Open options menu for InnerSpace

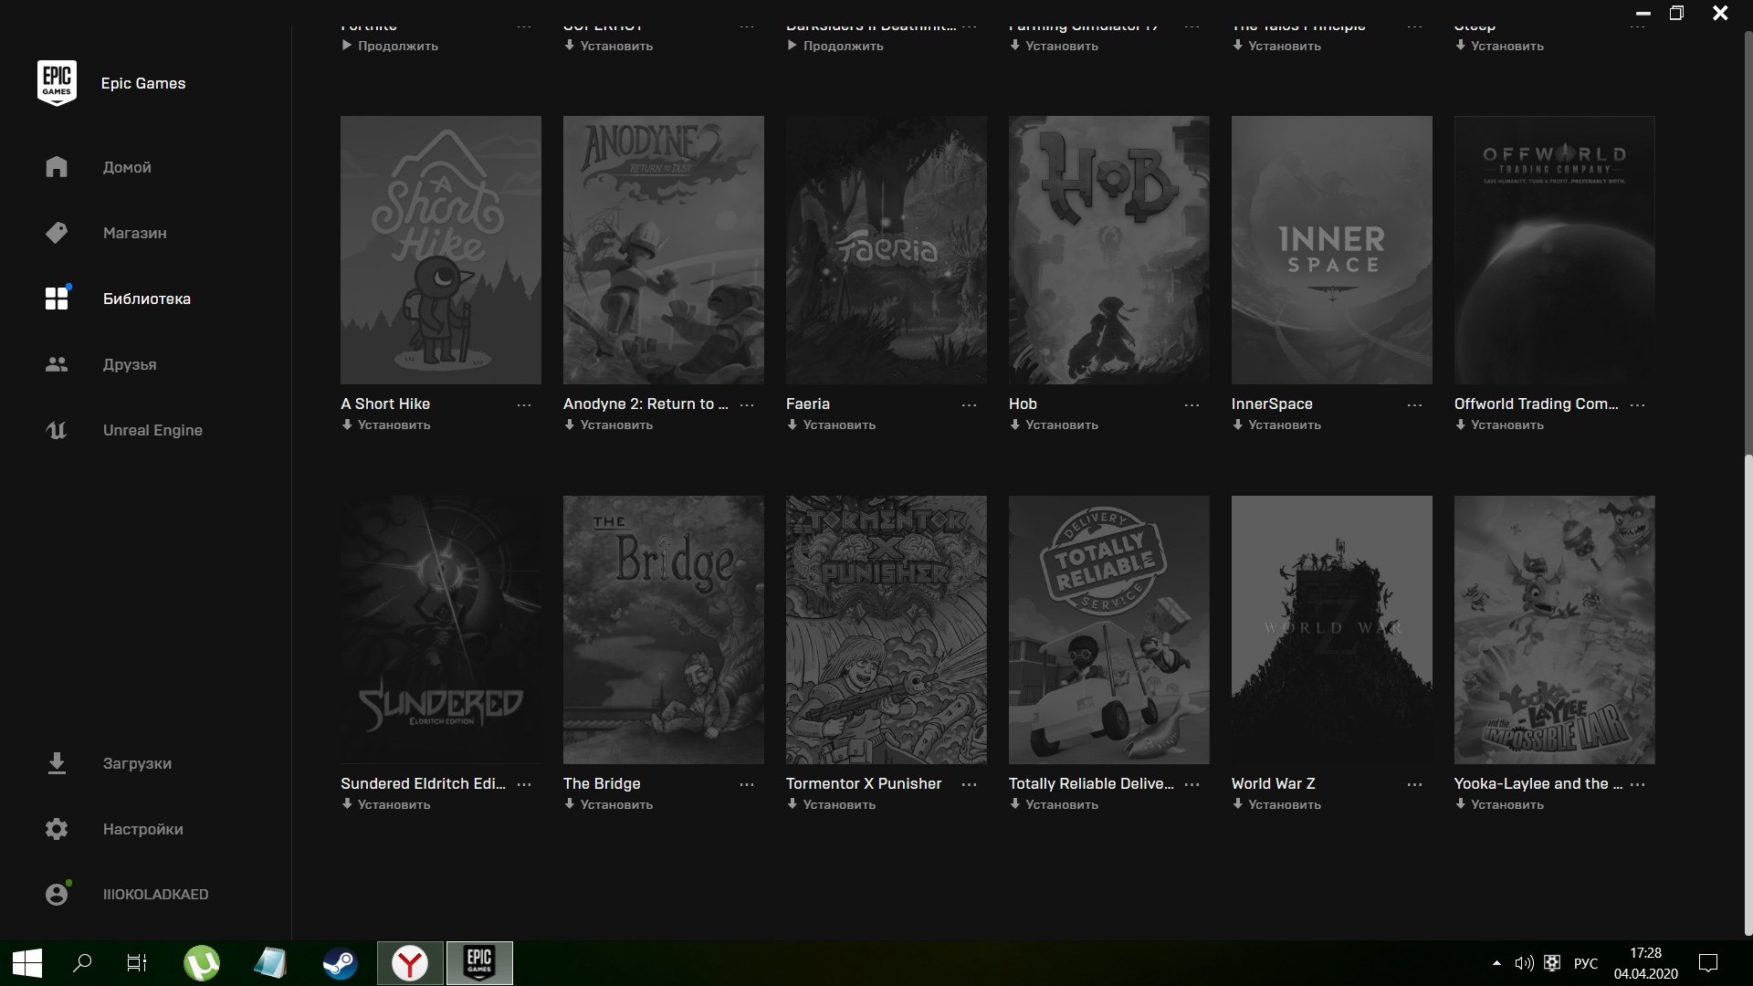click(x=1415, y=405)
